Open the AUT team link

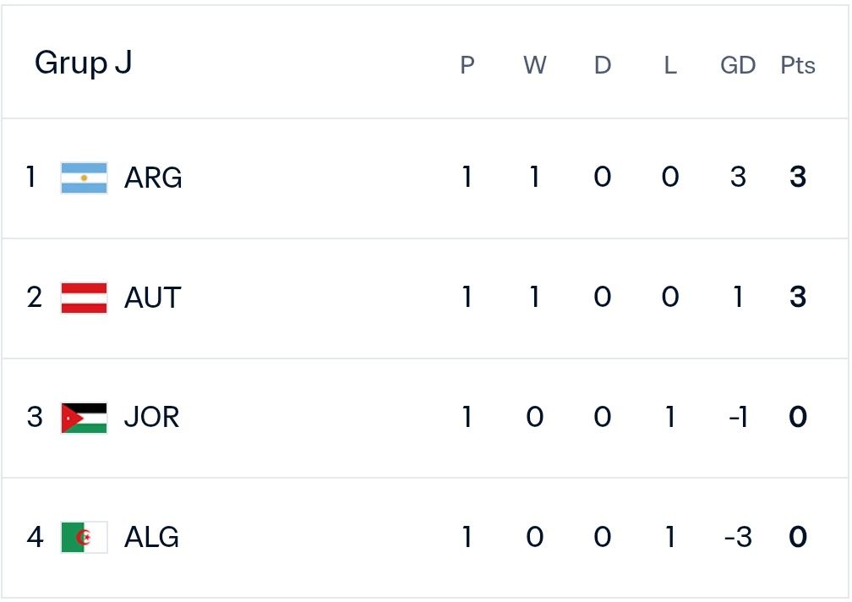pyautogui.click(x=153, y=298)
